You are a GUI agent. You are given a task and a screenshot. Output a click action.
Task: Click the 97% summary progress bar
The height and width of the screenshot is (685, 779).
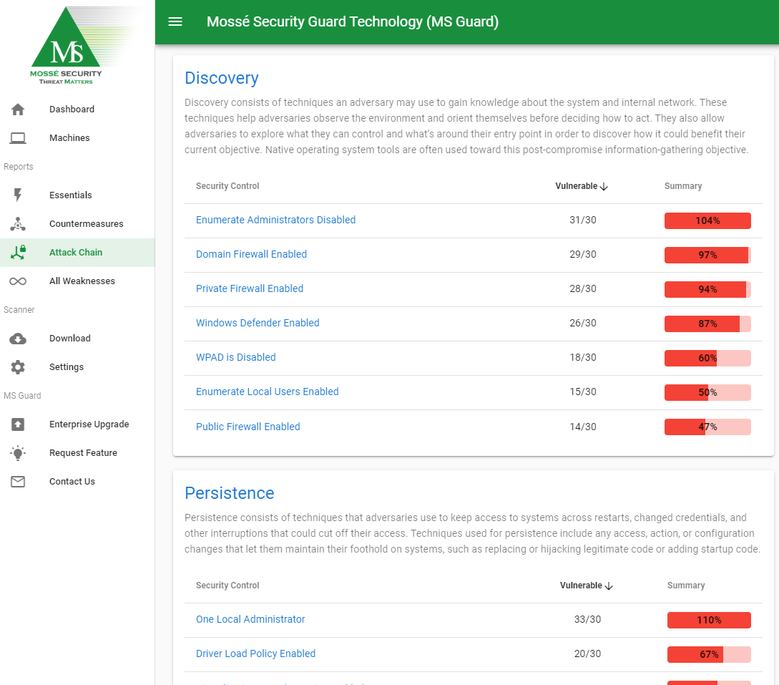[707, 255]
